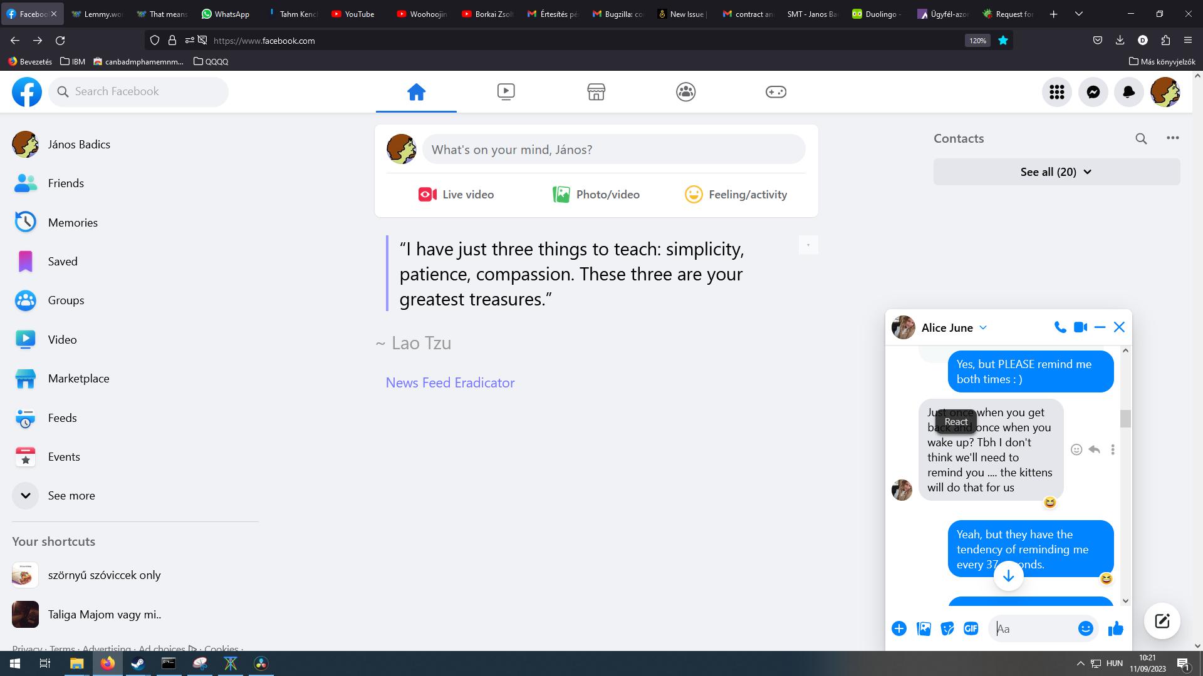
Task: Add a Feeling/activity to your post
Action: pyautogui.click(x=736, y=194)
